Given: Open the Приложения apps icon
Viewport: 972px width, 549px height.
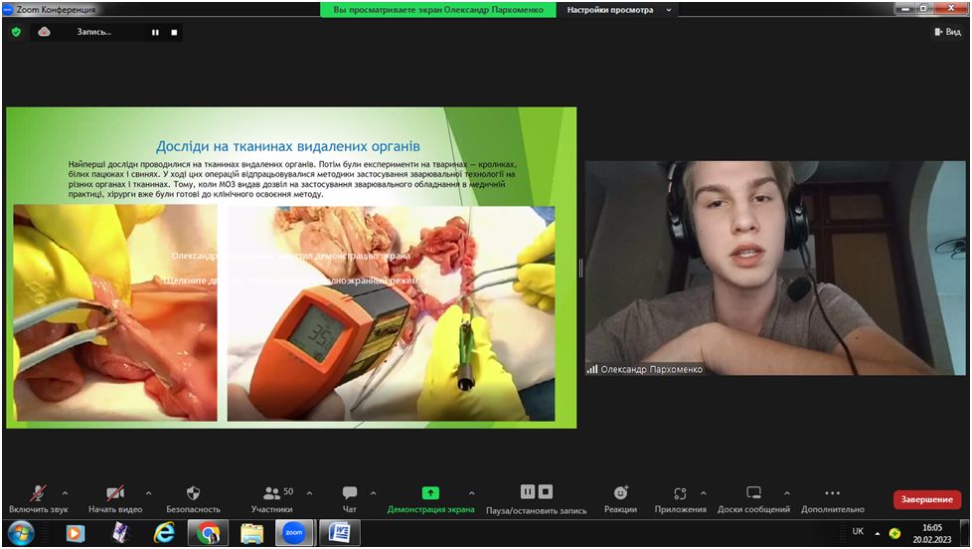Looking at the screenshot, I should (x=680, y=493).
